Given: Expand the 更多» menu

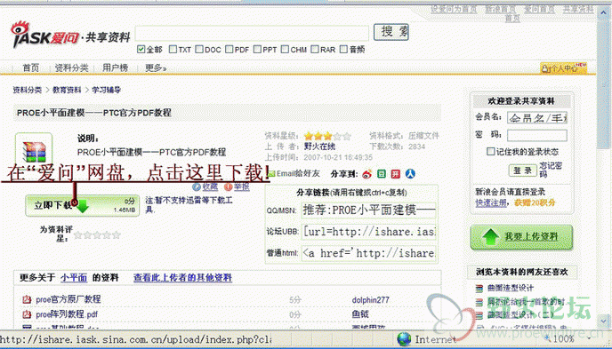Looking at the screenshot, I should click(x=156, y=68).
